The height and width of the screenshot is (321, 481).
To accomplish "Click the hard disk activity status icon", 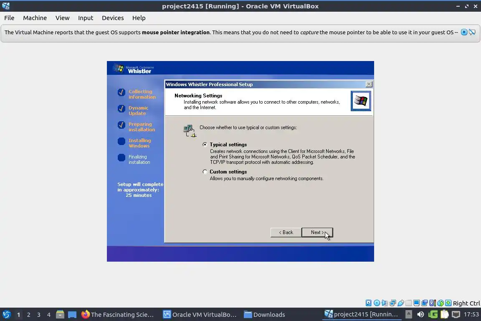I will (x=368, y=303).
